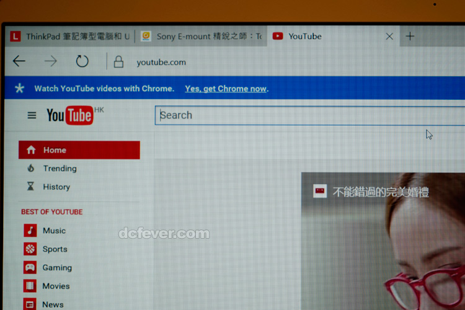The width and height of the screenshot is (465, 310).
Task: Click the channel icon beside the video title
Action: click(320, 191)
